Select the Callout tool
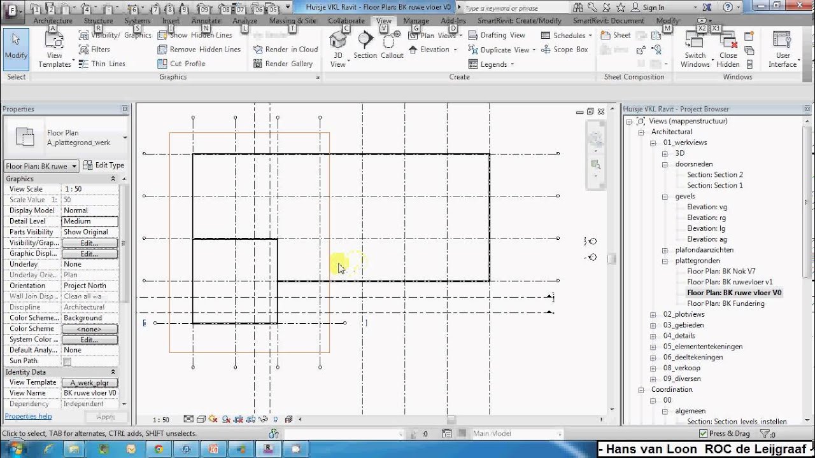The height and width of the screenshot is (458, 815). 392,46
